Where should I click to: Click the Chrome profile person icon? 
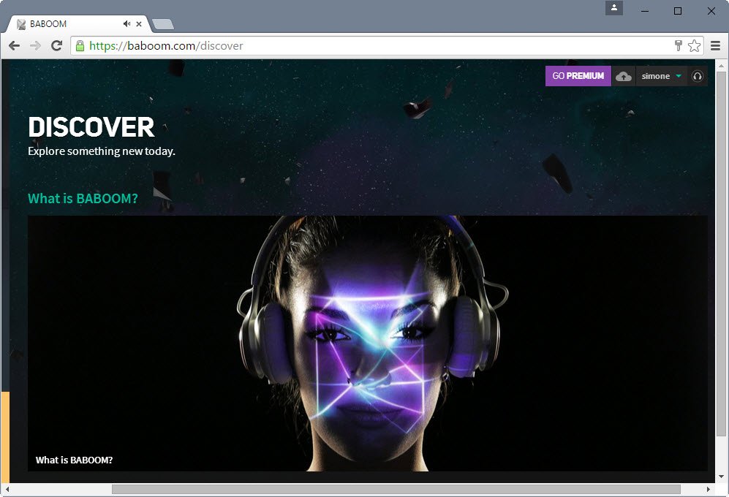(613, 8)
